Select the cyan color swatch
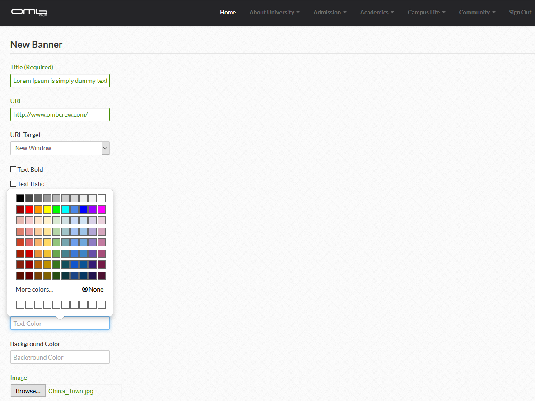535x401 pixels. tap(65, 210)
